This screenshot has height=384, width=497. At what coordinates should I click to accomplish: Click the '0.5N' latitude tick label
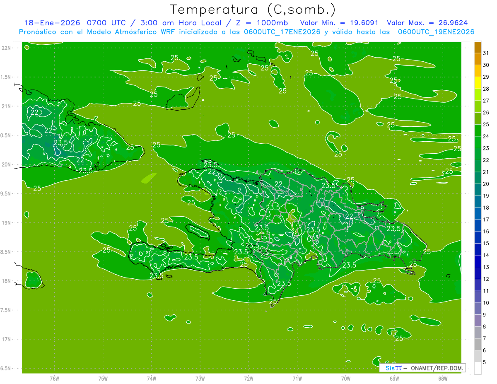[7, 135]
